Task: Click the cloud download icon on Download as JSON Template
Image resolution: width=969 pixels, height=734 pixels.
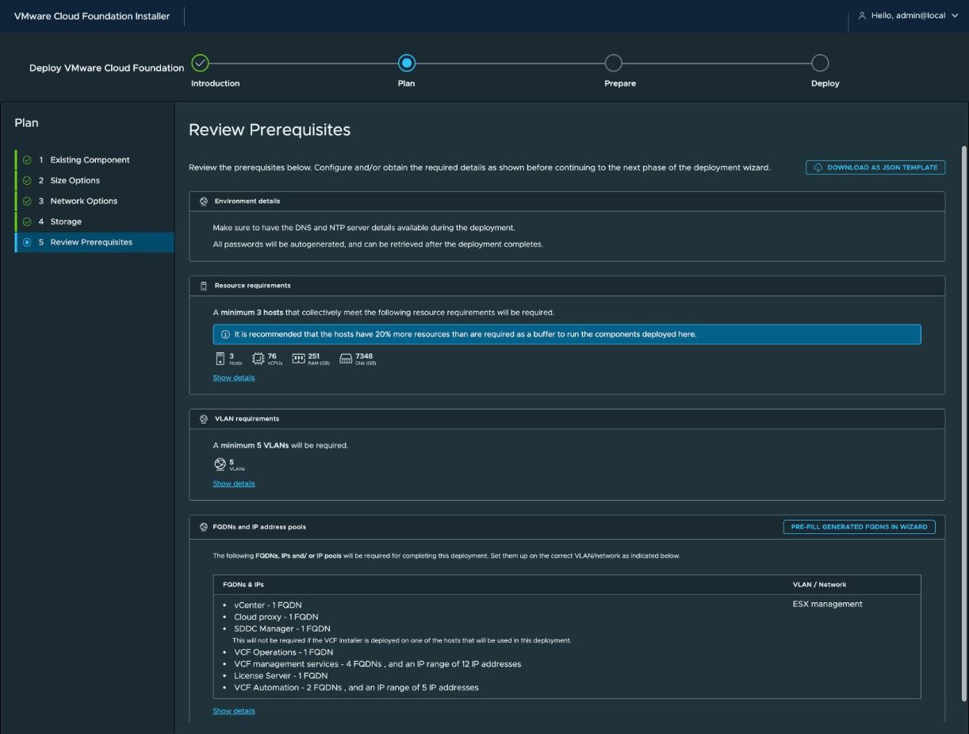Action: coord(818,167)
